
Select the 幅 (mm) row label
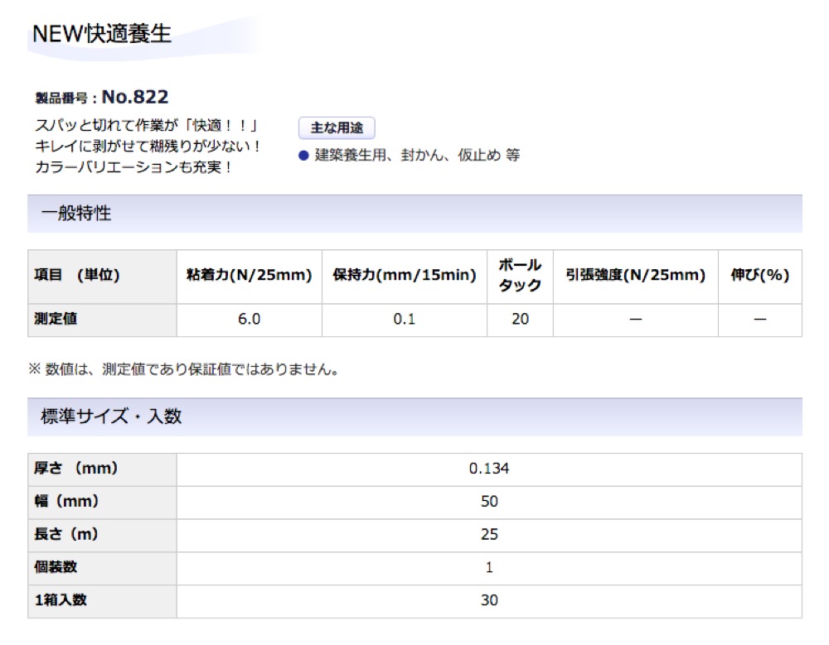click(x=68, y=502)
